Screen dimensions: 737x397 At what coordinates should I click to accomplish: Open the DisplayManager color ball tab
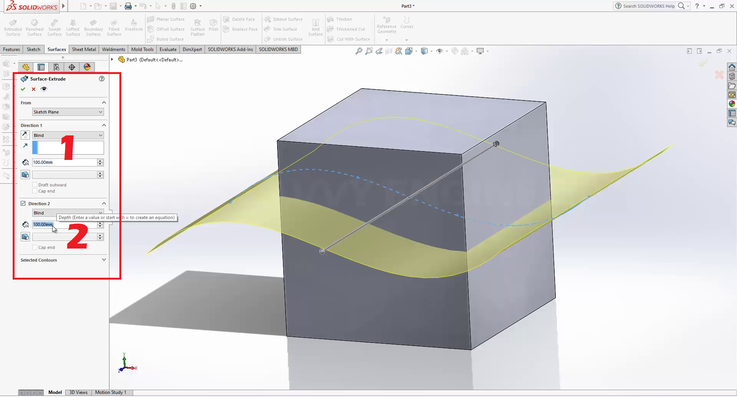[87, 67]
